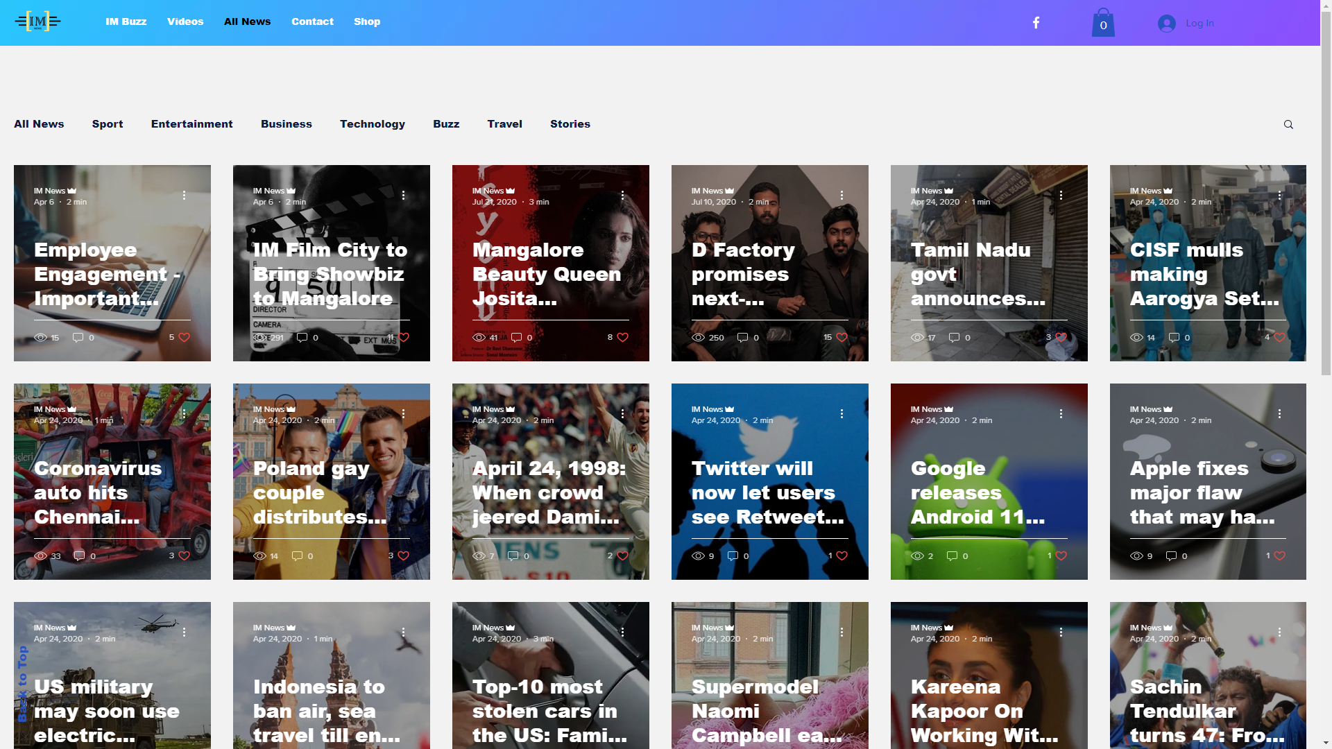Screen dimensions: 1332x749
Task: Click the Log In link
Action: click(1199, 23)
